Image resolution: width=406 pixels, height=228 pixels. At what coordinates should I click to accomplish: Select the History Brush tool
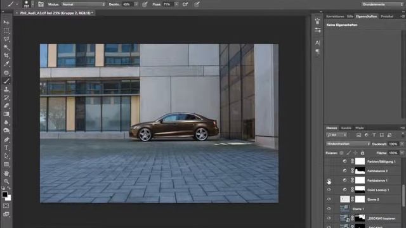pos(6,98)
